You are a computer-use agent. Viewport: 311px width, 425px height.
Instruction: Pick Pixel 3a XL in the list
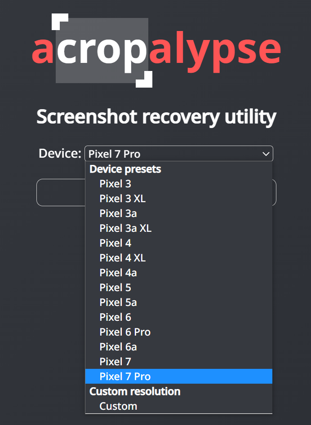point(125,228)
